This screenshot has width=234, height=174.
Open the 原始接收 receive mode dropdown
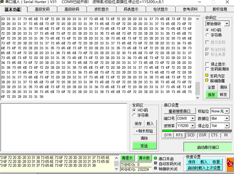click(227, 24)
